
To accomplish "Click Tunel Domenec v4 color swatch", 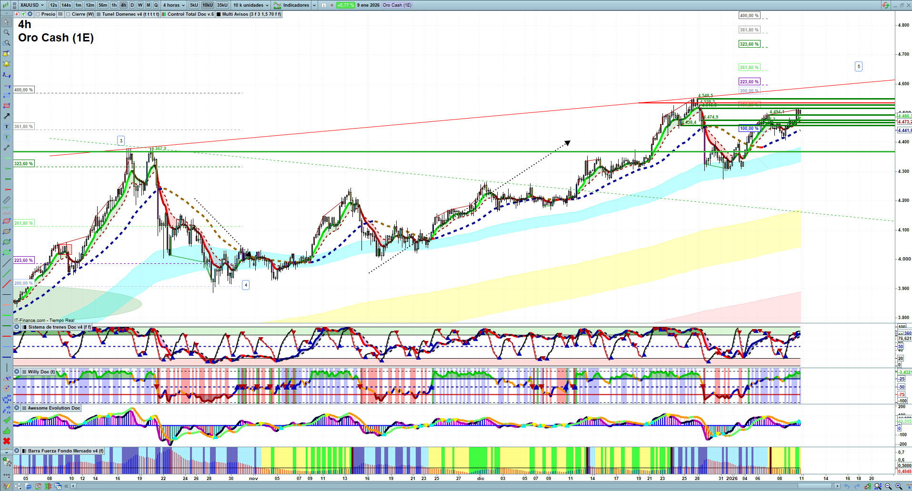I will tap(99, 14).
